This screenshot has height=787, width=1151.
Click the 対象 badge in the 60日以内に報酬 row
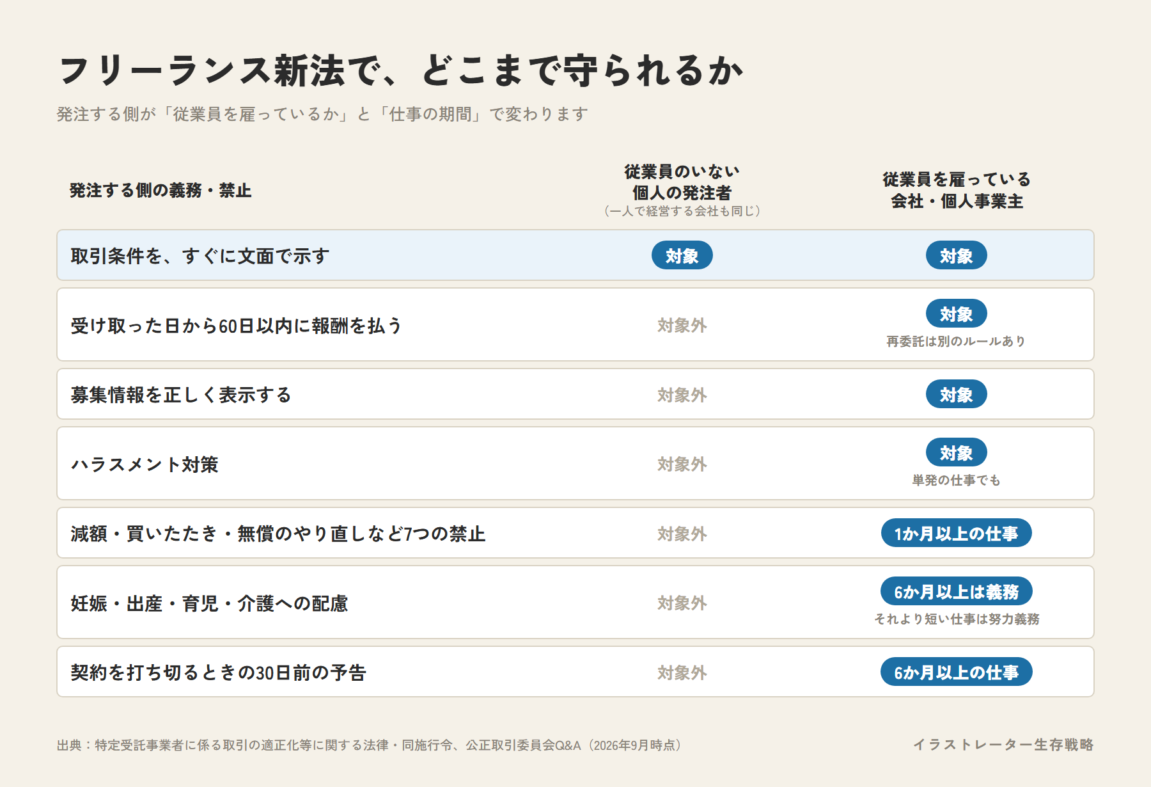[x=957, y=314]
